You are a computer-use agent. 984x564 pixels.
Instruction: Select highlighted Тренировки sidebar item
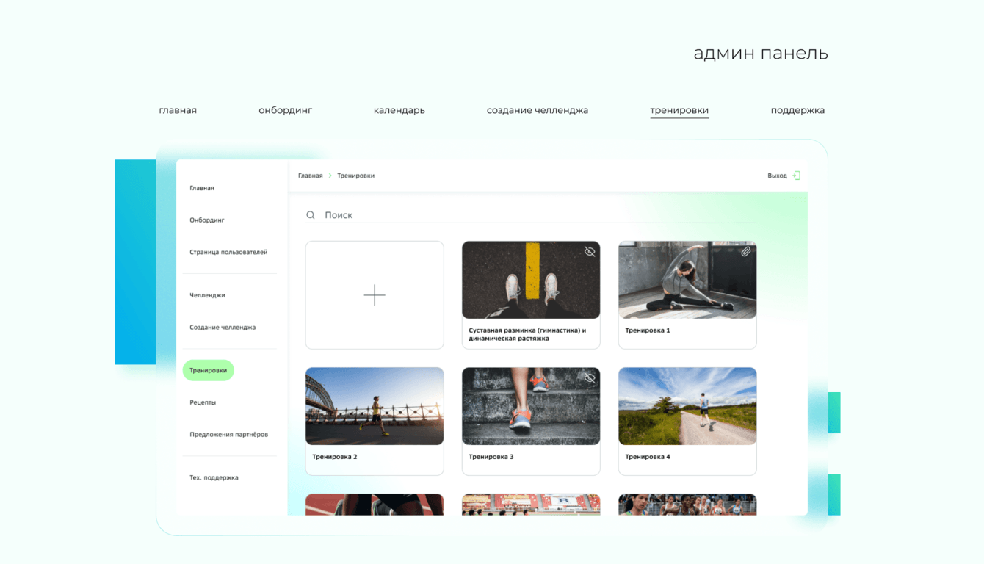(x=209, y=370)
